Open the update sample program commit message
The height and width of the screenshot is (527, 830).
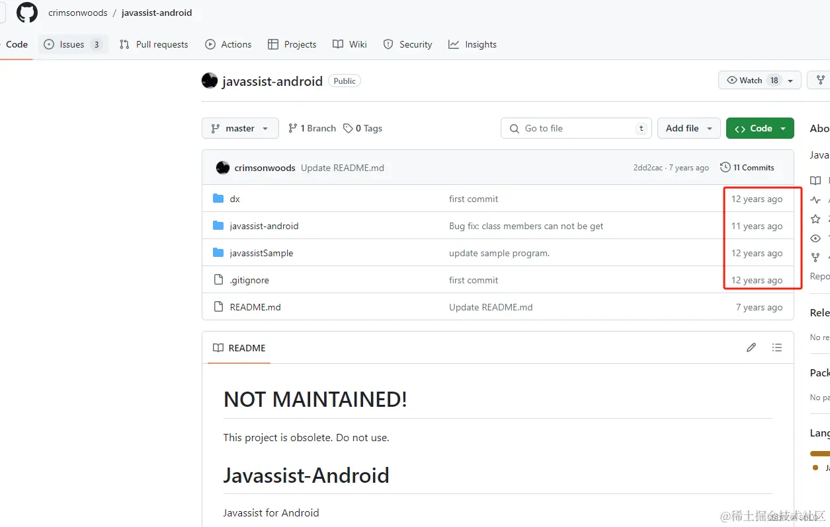499,253
